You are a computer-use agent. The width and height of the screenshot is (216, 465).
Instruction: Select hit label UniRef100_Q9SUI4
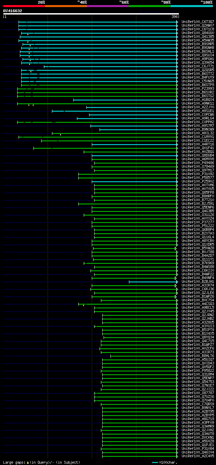click(x=198, y=55)
